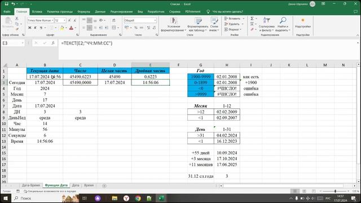361x203 pixels.
Task: Toggle Italic (К) formatting
Action: pos(35,28)
